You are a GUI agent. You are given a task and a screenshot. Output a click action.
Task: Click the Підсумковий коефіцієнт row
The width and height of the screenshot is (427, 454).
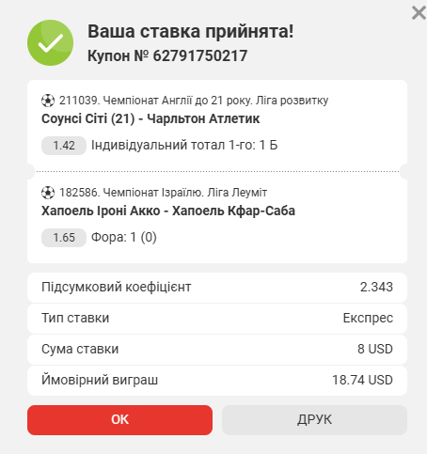[x=217, y=288]
